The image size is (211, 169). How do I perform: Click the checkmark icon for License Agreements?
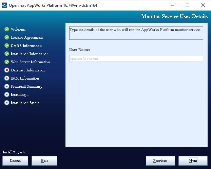click(x=6, y=37)
